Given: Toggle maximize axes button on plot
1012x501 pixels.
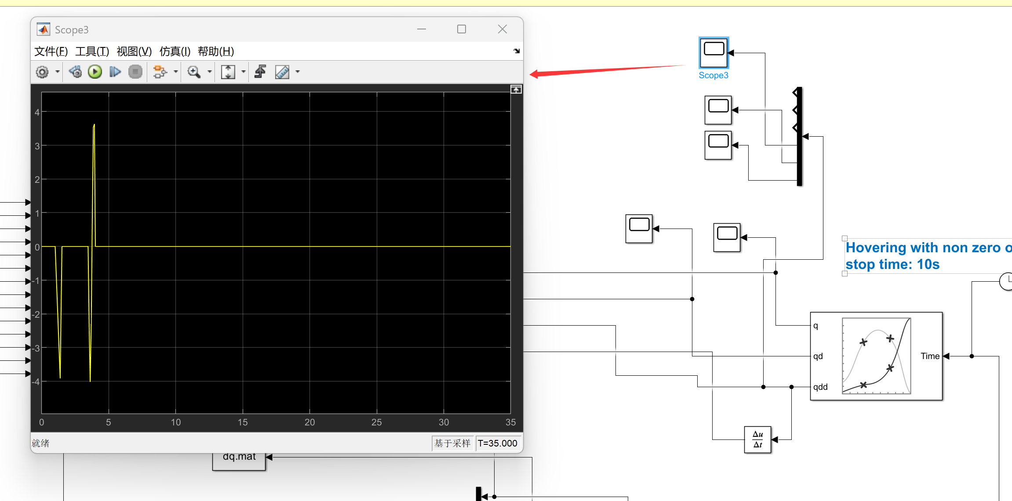Looking at the screenshot, I should click(516, 90).
